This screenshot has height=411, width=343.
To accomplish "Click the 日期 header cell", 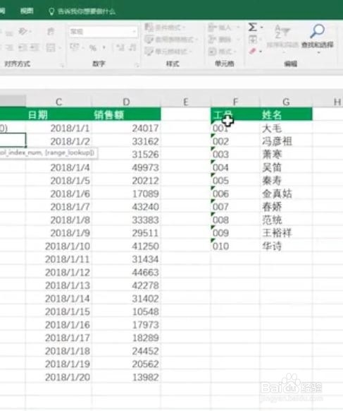I will click(x=59, y=114).
